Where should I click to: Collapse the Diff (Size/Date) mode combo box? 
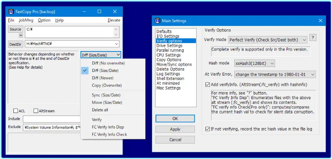(101, 55)
